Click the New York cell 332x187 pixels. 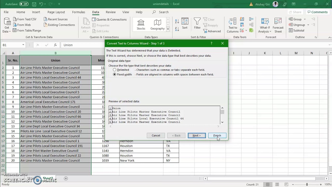141,161
